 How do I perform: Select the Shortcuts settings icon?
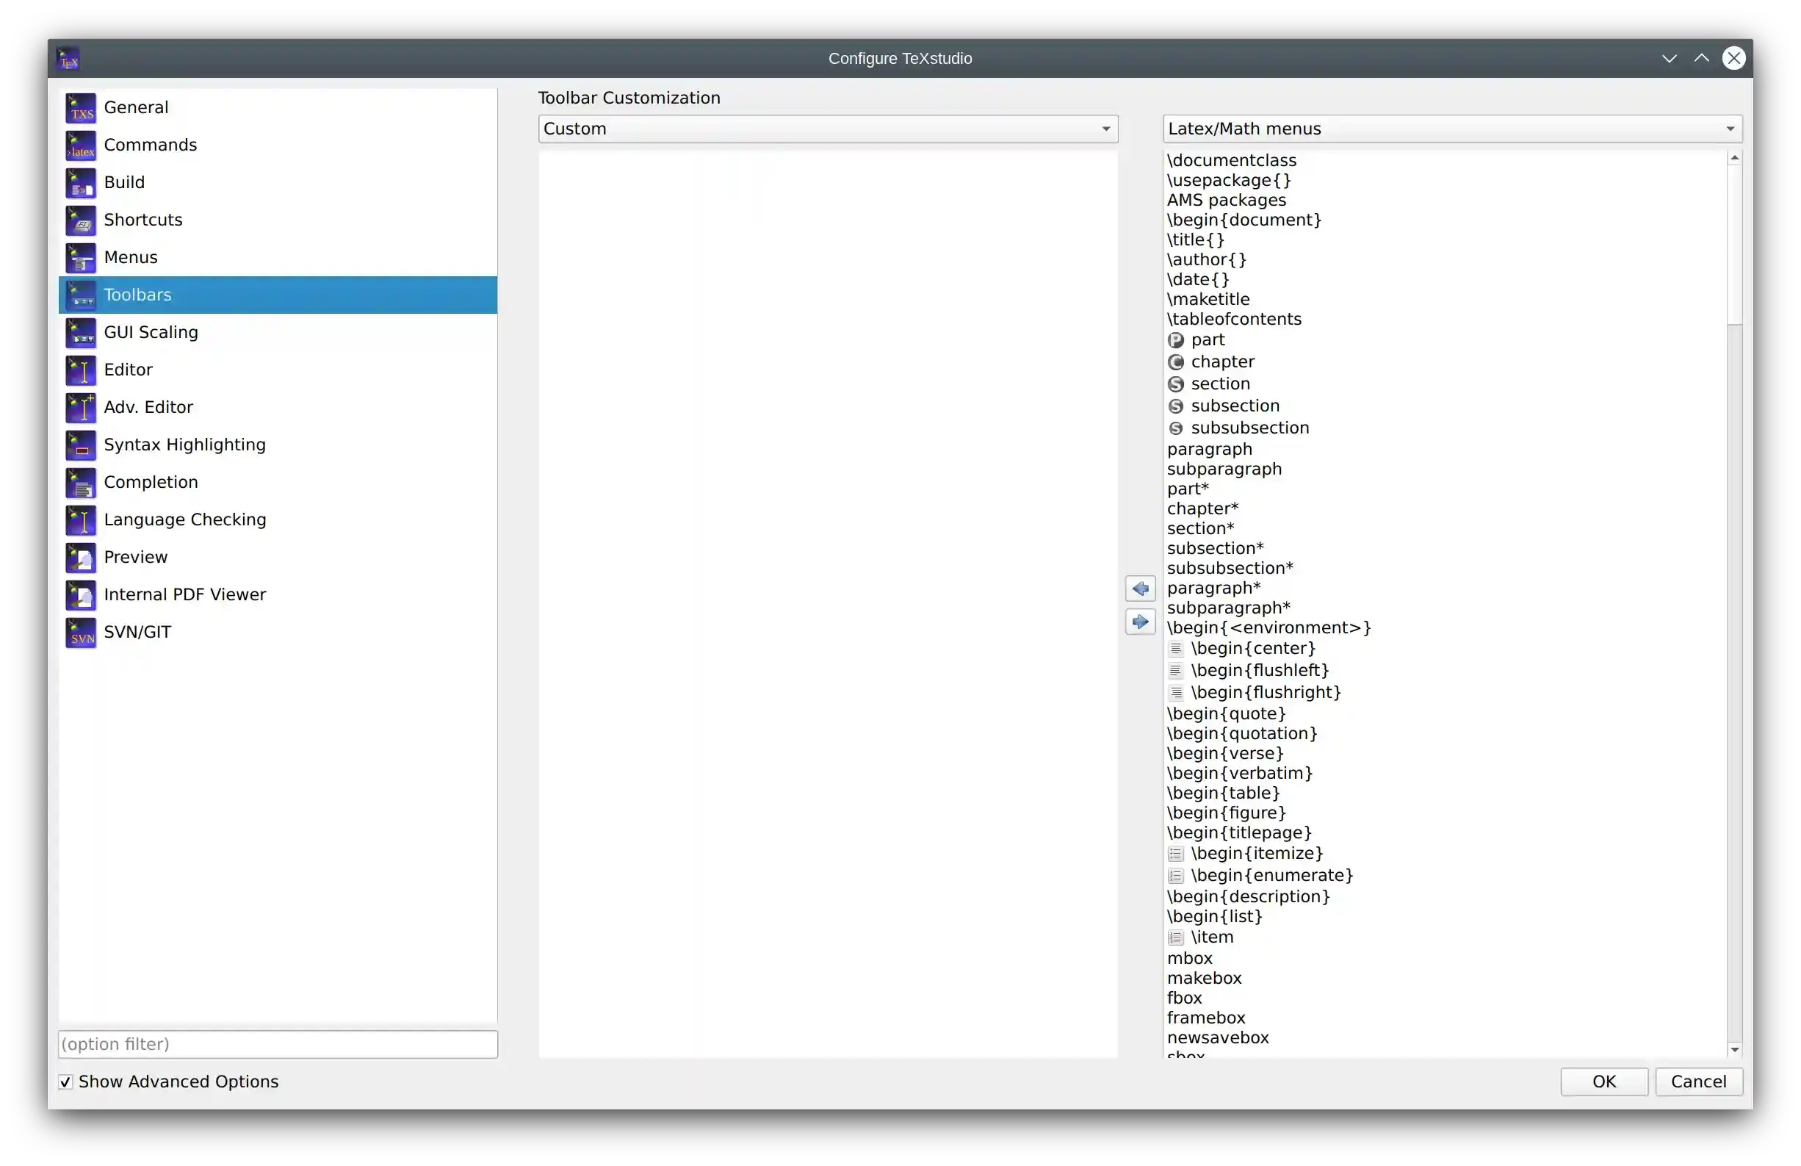(80, 220)
